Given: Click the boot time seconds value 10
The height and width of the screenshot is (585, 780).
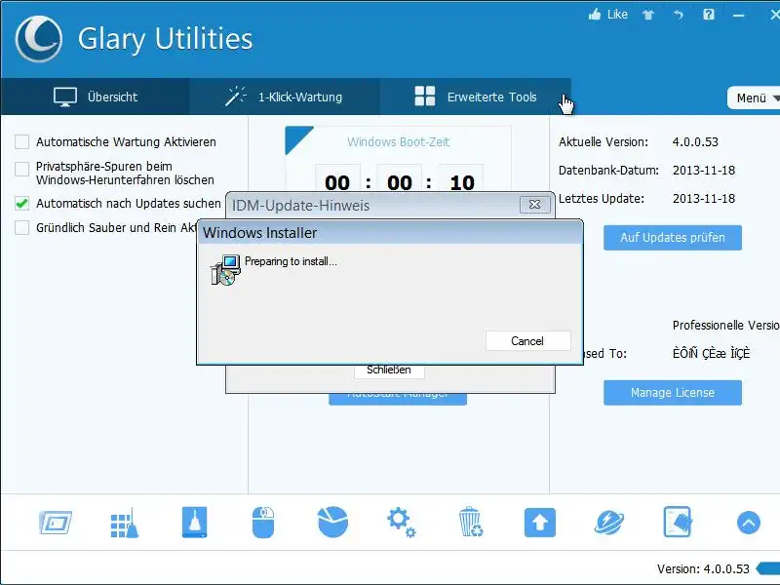Looking at the screenshot, I should 461,182.
